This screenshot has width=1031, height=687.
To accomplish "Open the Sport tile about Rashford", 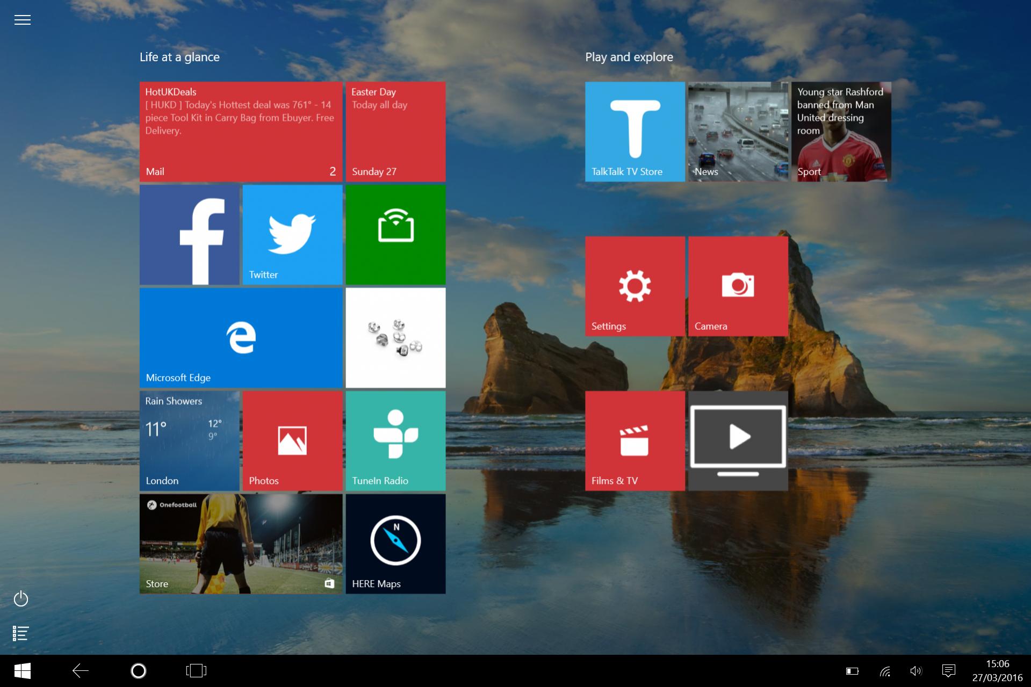I will [841, 132].
